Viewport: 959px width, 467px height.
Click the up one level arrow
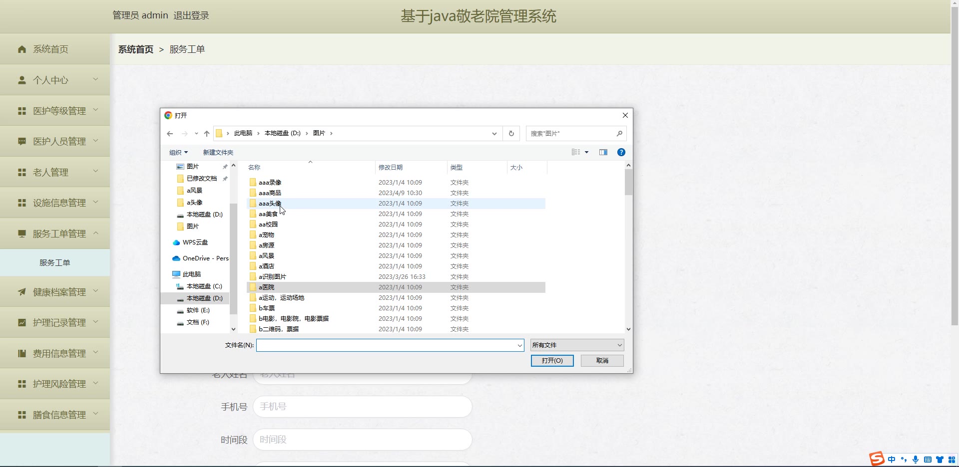[207, 134]
